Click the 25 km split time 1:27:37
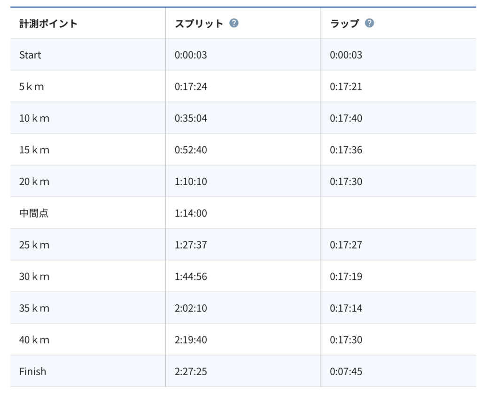The height and width of the screenshot is (399, 481). [x=191, y=245]
